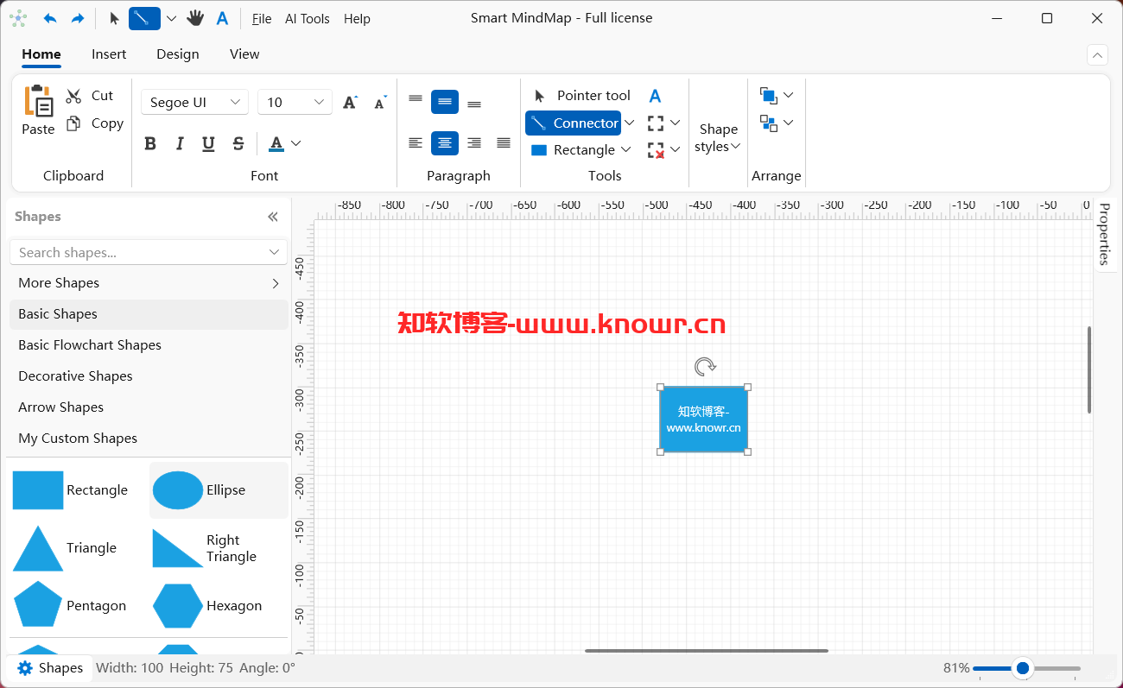Select the text tool in title bar
This screenshot has height=688, width=1123.
point(222,18)
